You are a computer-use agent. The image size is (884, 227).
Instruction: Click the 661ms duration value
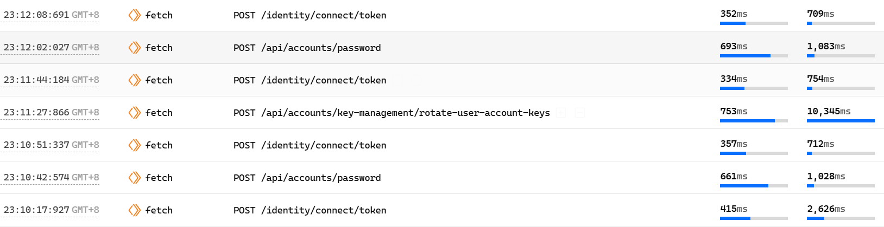click(734, 177)
